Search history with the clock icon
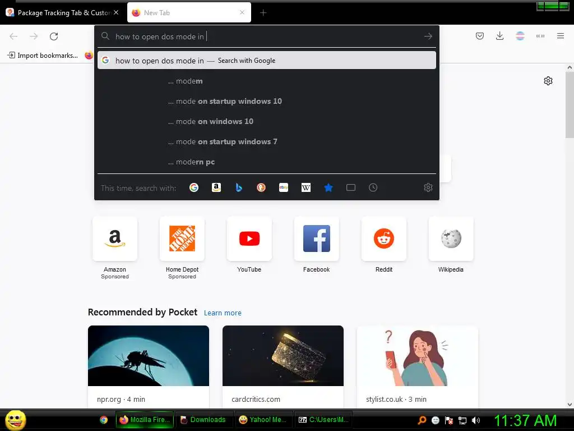Image resolution: width=574 pixels, height=431 pixels. tap(373, 187)
